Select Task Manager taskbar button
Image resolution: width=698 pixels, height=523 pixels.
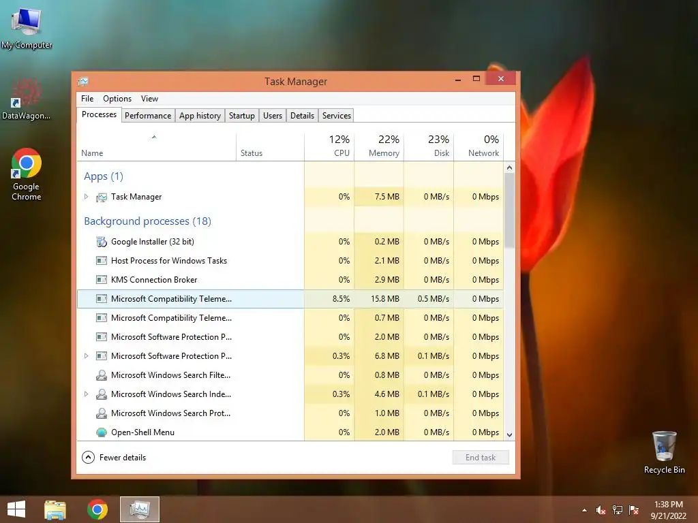point(140,509)
